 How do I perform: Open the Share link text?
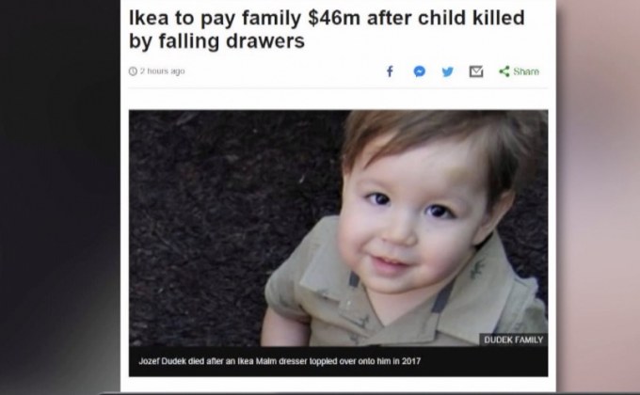point(526,71)
